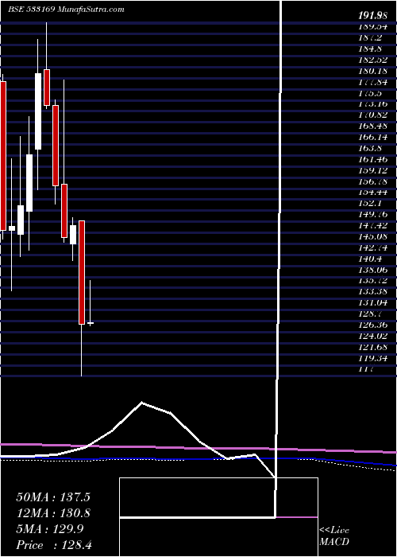Select the 182.52 price axis label
The width and height of the screenshot is (397, 557).
[372, 60]
